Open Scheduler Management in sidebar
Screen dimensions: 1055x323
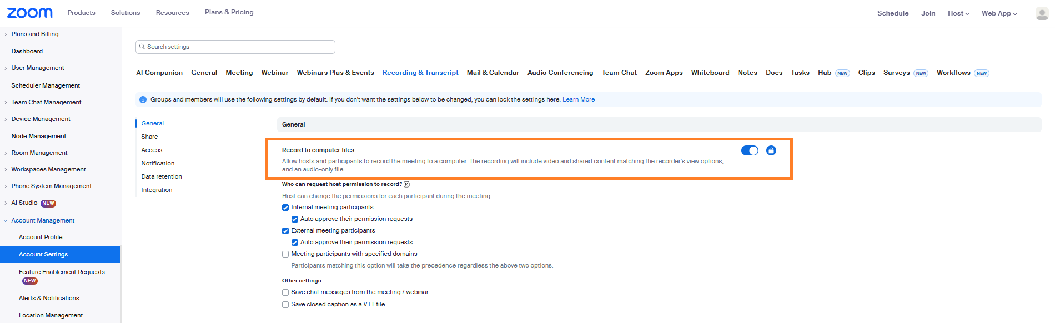tap(46, 86)
